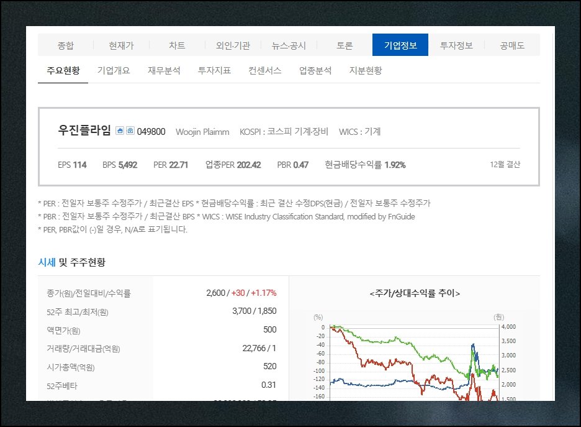Click the closing price 2,600 / +30 / +1.17%
The image size is (581, 427).
click(241, 293)
